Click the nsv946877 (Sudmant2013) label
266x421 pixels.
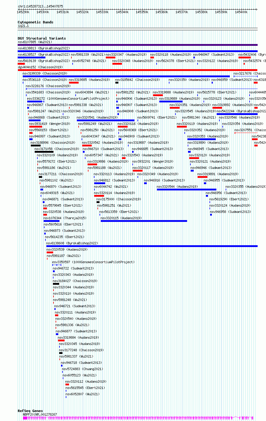(x=76, y=331)
